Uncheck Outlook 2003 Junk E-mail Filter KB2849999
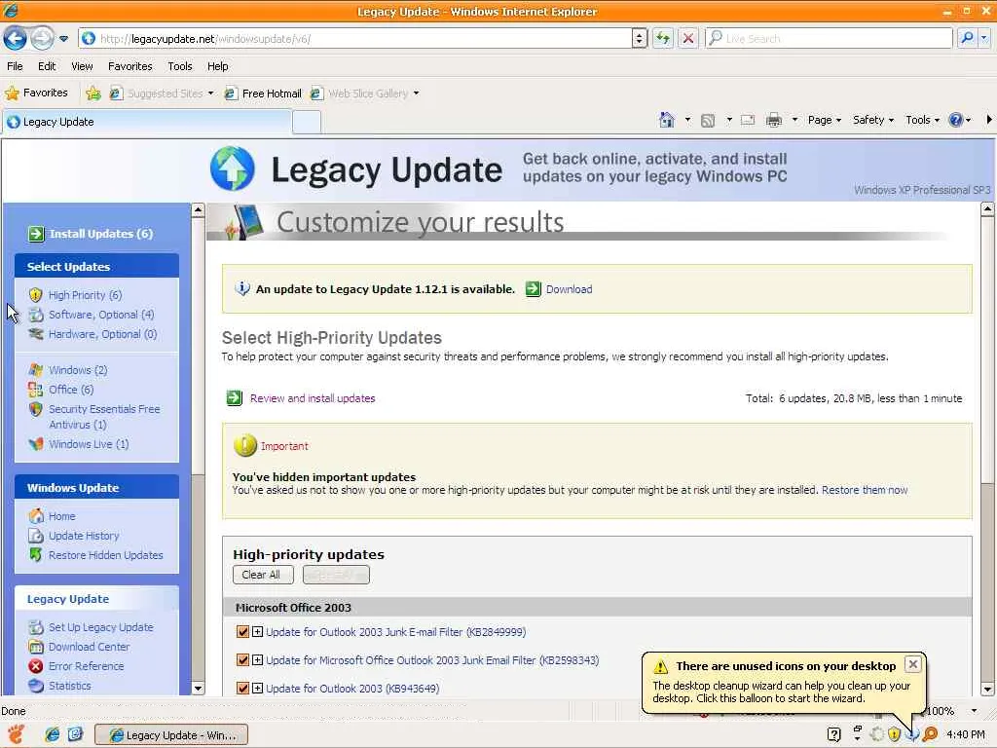 click(242, 631)
